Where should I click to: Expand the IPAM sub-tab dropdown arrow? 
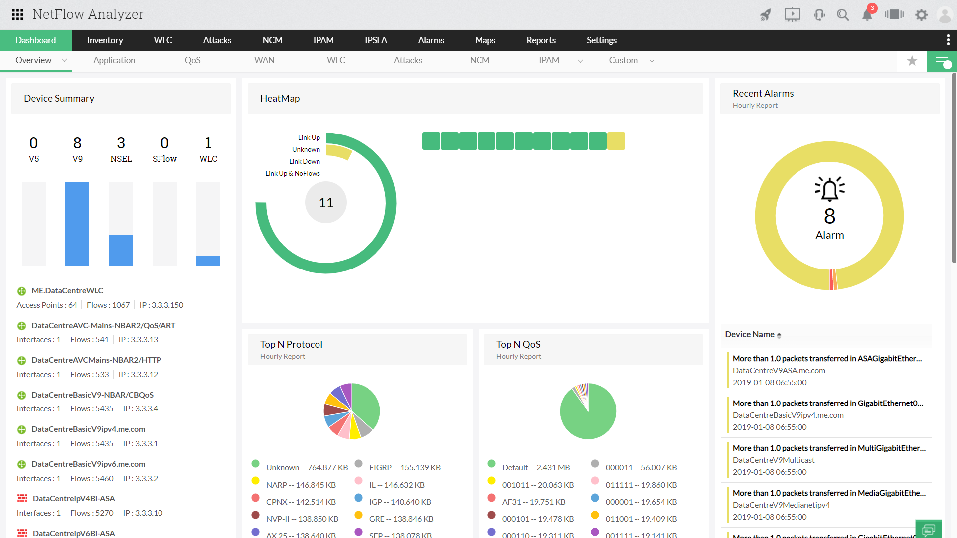tap(580, 61)
